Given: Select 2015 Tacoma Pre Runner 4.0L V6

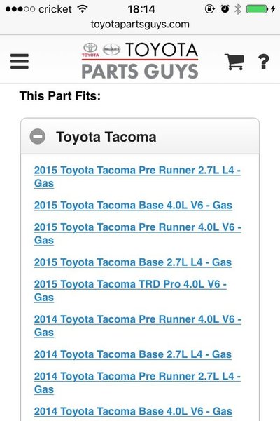Looking at the screenshot, I should tap(137, 234).
